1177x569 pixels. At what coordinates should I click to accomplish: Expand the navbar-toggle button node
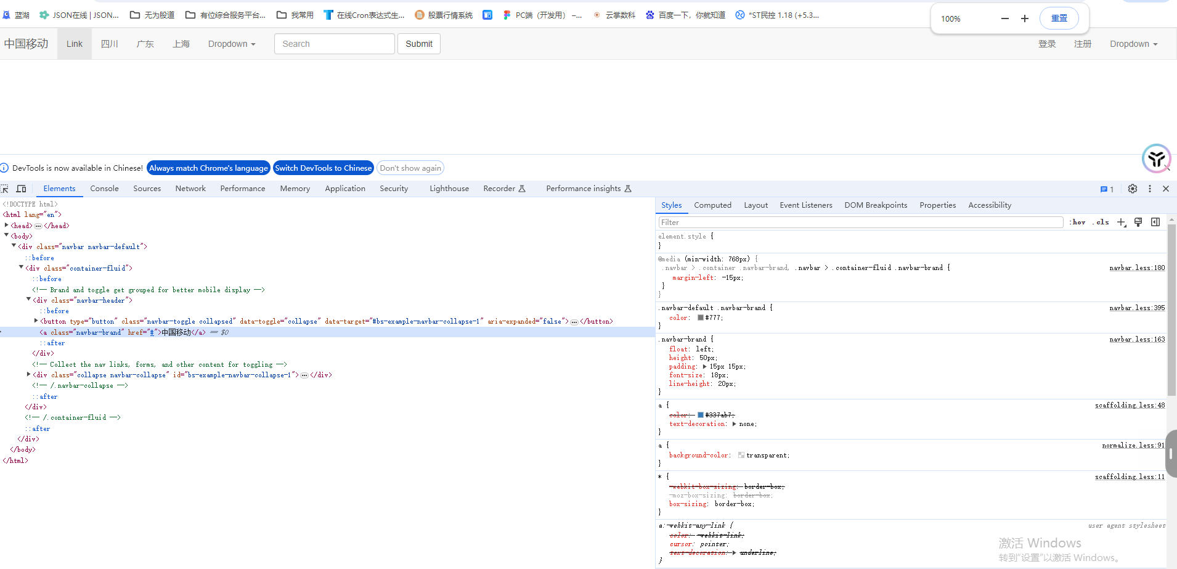tap(36, 321)
